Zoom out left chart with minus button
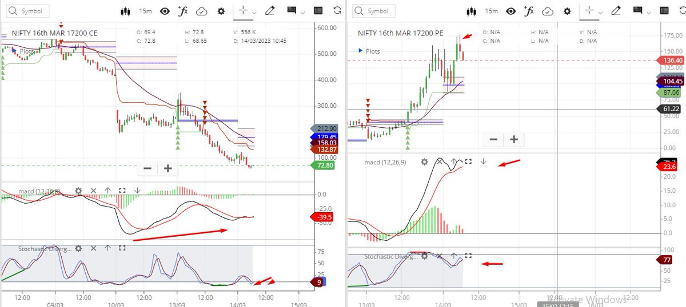The image size is (686, 307). point(147,168)
